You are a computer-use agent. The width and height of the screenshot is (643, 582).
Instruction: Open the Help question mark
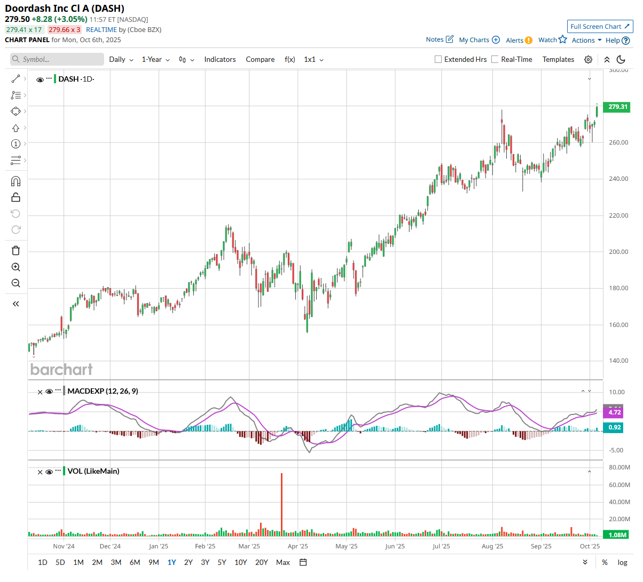point(626,41)
